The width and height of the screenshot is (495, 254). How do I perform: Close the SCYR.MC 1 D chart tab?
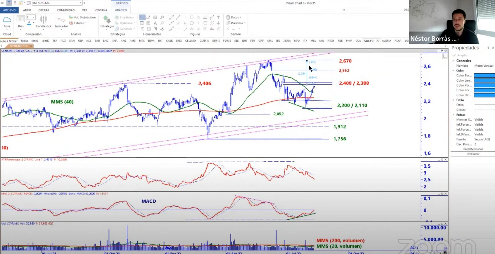[31, 46]
